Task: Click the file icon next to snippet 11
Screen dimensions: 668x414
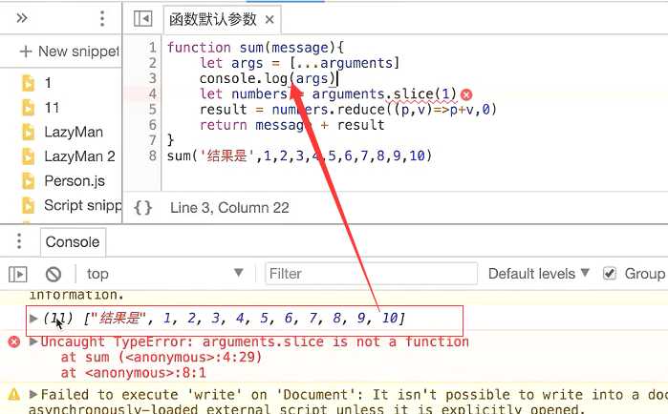Action: tap(28, 108)
